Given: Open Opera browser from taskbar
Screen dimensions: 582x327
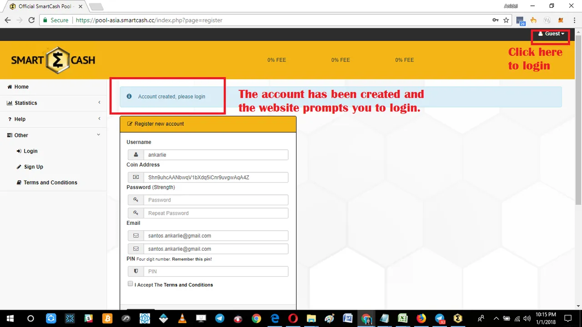Looking at the screenshot, I should point(293,318).
